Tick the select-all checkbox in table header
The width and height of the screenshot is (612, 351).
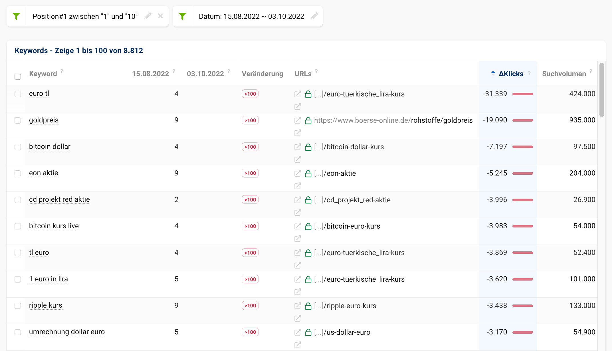[x=18, y=76]
